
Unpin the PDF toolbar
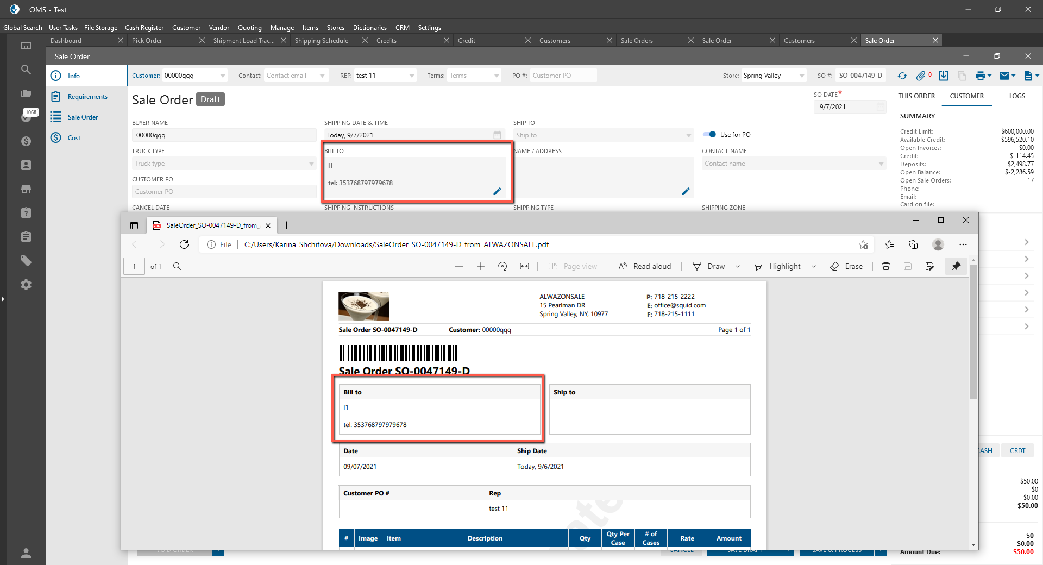coord(956,266)
